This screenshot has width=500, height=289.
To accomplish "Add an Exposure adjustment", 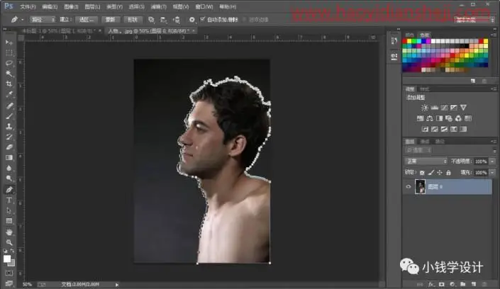I will tap(454, 108).
